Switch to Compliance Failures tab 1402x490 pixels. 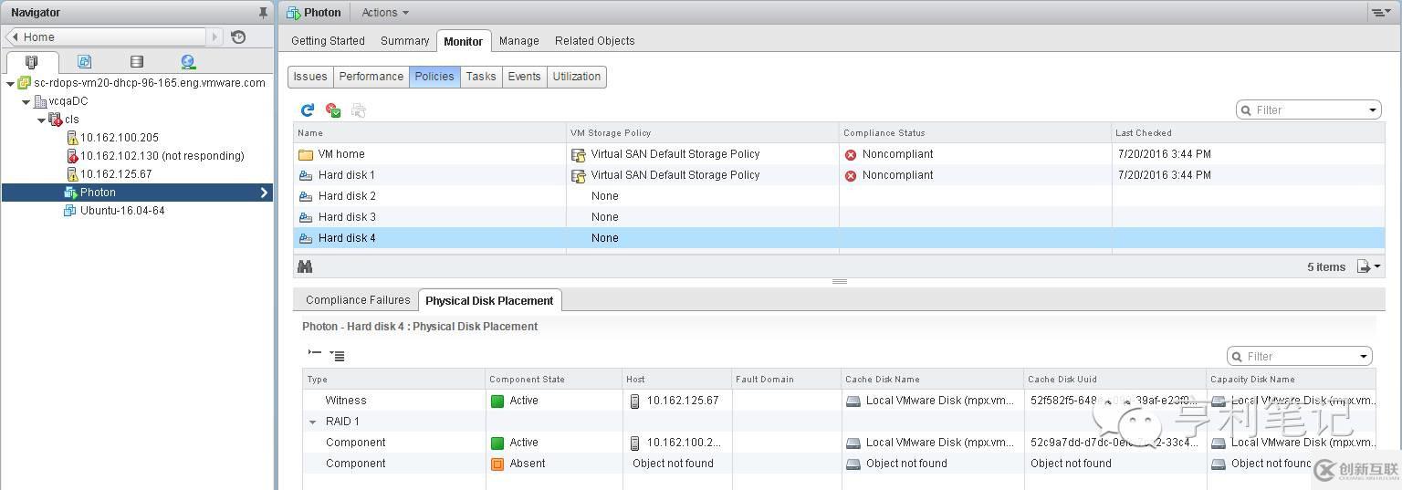[357, 300]
